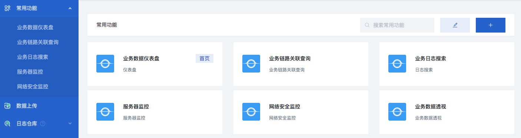The image size is (521, 138).
Task: Click the 服务器监控 card icon
Action: click(105, 112)
